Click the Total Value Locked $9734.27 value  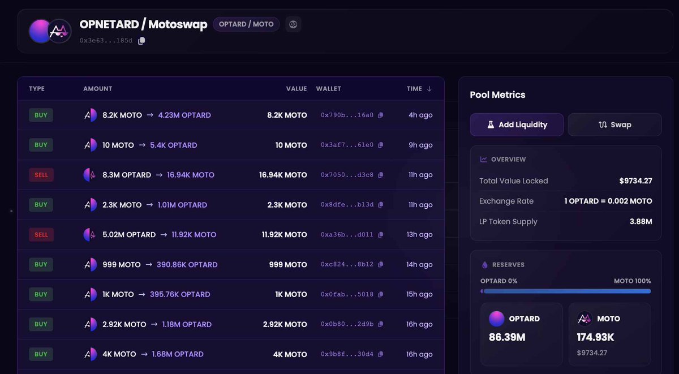pos(635,181)
